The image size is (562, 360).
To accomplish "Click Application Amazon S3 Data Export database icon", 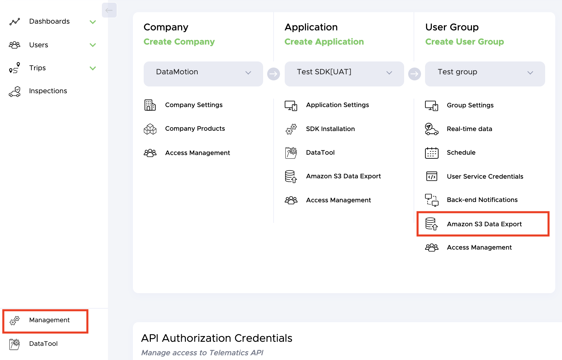I will coord(291,176).
